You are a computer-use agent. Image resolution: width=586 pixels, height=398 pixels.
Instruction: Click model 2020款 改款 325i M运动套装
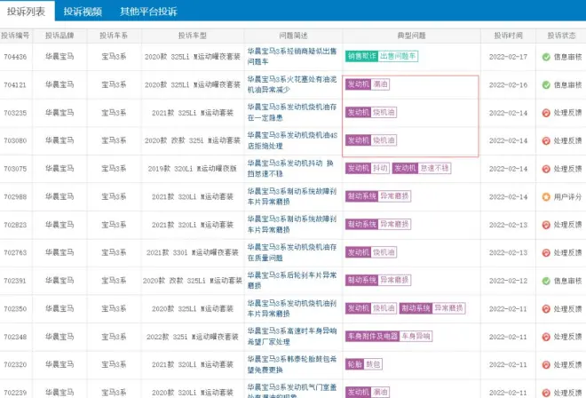pos(192,140)
